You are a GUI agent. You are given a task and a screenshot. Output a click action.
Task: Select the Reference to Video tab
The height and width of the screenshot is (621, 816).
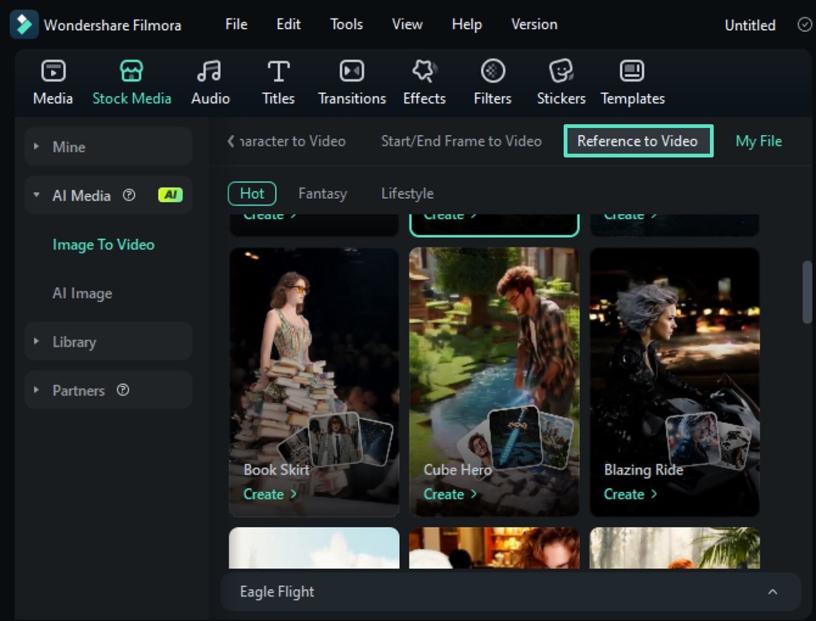click(x=638, y=141)
